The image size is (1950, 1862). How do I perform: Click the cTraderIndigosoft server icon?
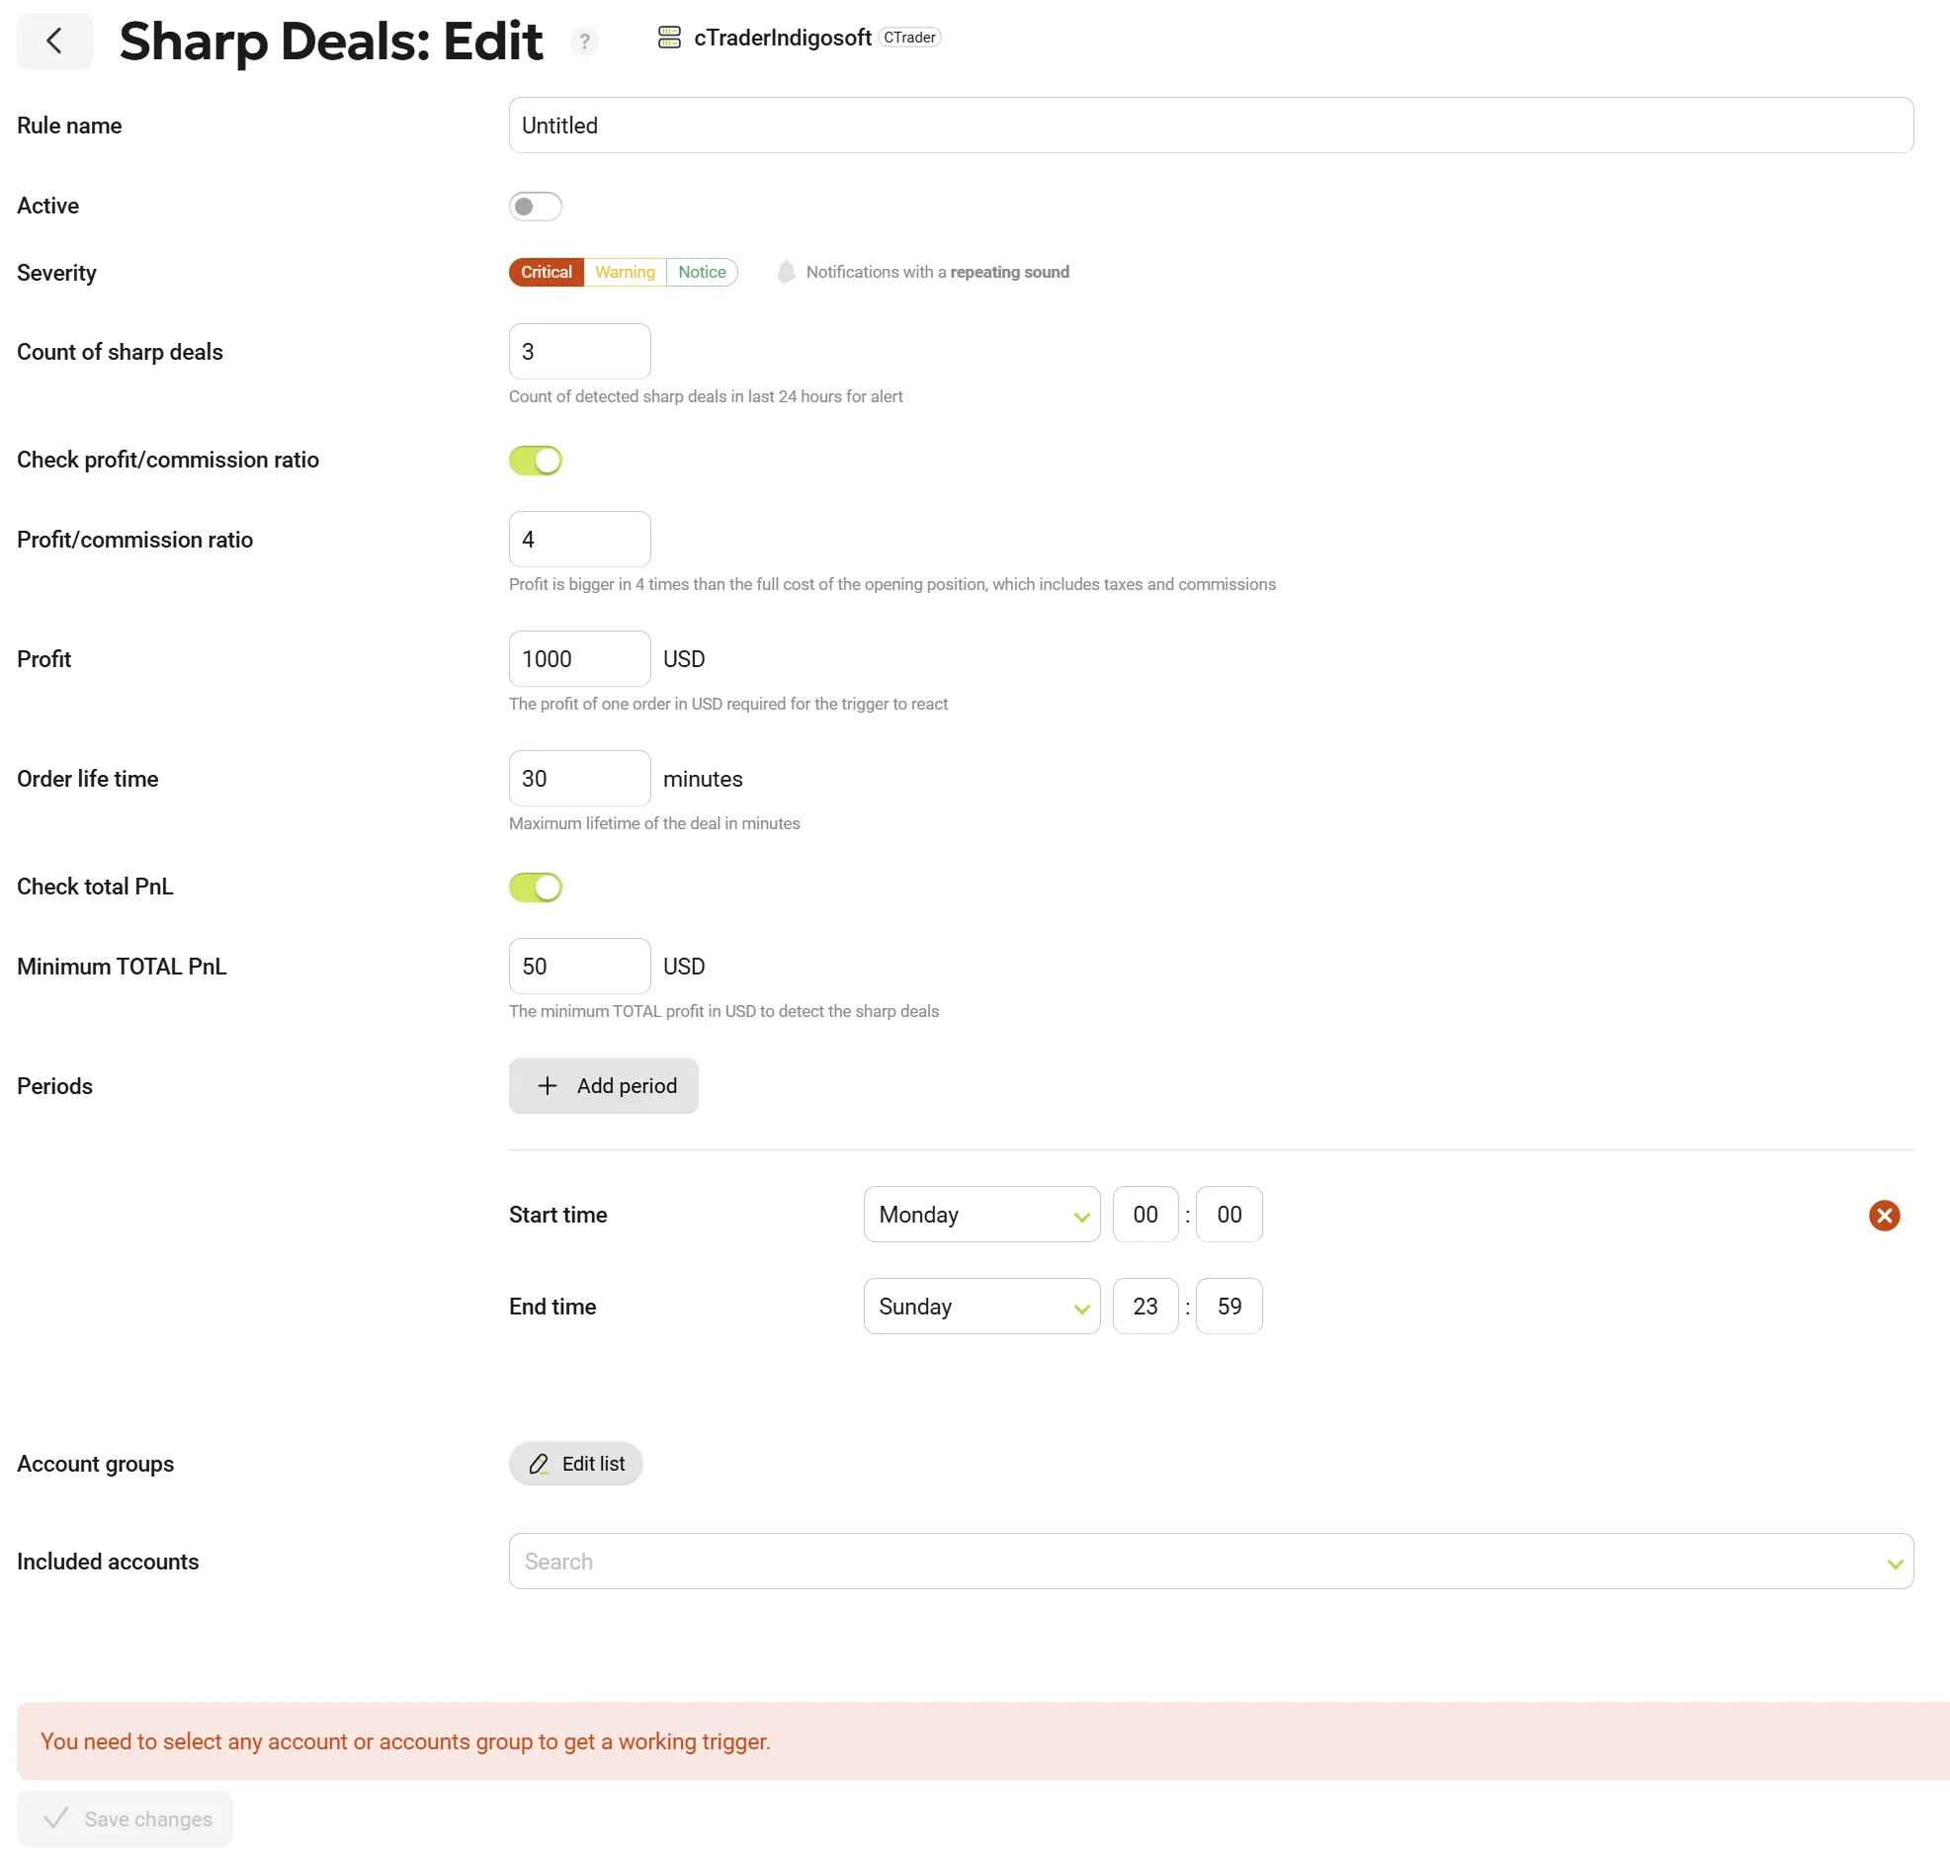pyautogui.click(x=669, y=38)
